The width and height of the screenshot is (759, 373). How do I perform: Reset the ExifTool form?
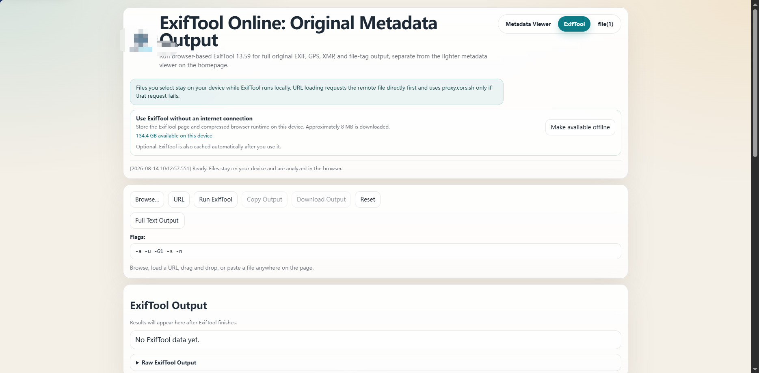[368, 199]
